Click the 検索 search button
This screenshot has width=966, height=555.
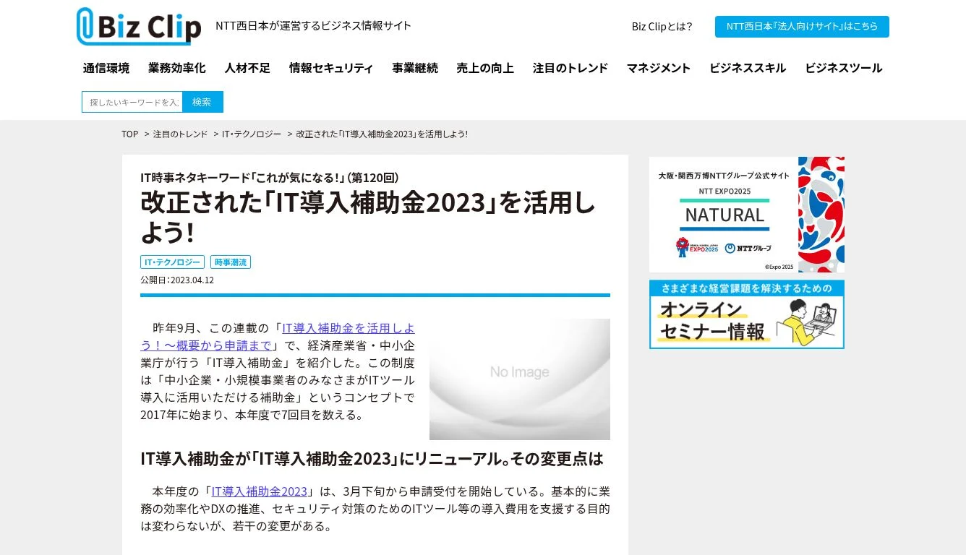tap(202, 102)
